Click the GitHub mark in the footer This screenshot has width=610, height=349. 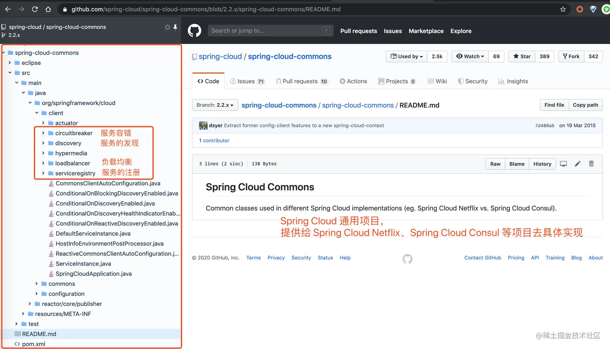click(407, 259)
